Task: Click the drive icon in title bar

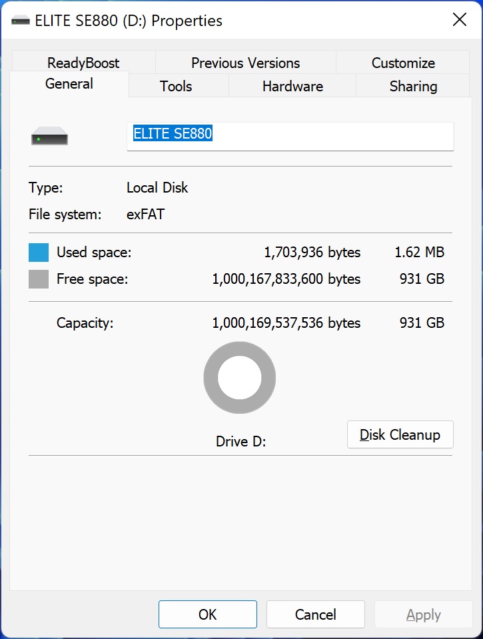Action: point(21,21)
